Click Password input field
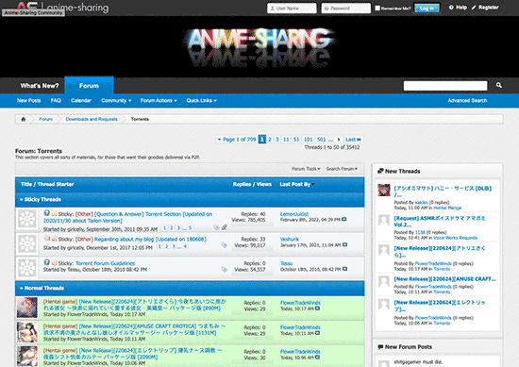This screenshot has height=367, width=519. 346,8
